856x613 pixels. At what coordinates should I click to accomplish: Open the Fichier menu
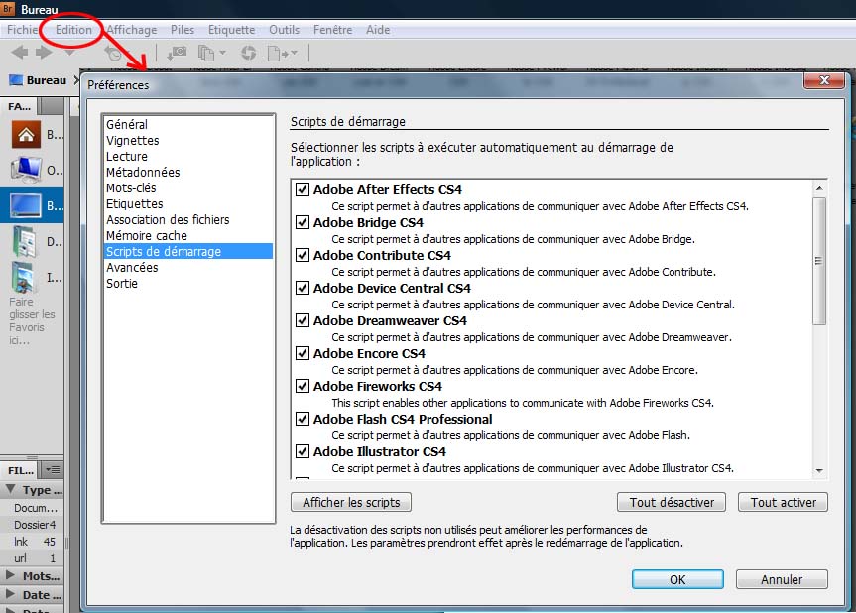pos(23,30)
